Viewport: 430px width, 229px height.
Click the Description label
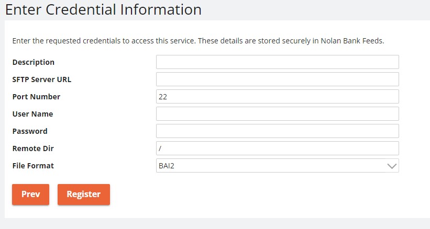(33, 62)
